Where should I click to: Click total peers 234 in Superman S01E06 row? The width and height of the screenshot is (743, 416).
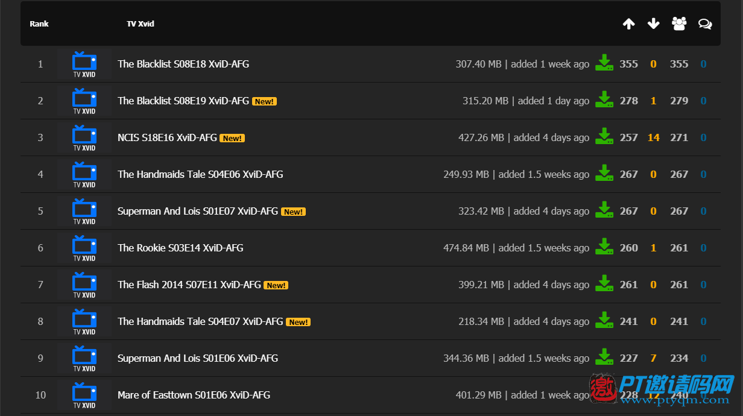pyautogui.click(x=679, y=358)
